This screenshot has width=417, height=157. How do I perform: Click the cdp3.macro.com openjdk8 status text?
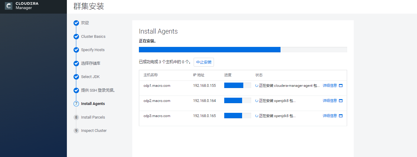[x=277, y=116]
